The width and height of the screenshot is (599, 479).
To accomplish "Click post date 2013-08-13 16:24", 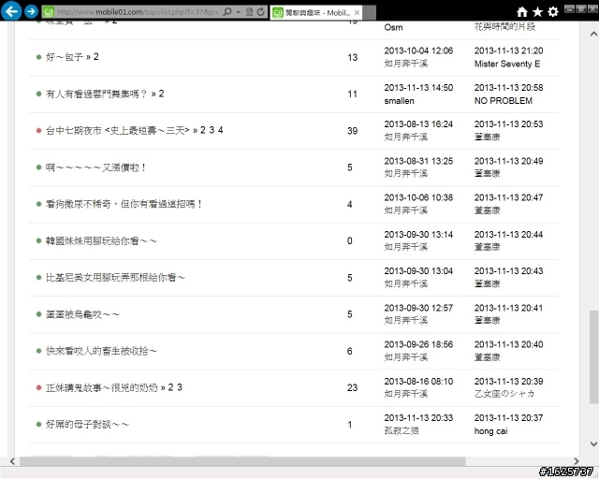I will [418, 124].
